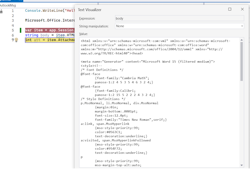This screenshot has height=169, width=250.
Task: Click line number 3 in the editor
Action: [13, 20]
